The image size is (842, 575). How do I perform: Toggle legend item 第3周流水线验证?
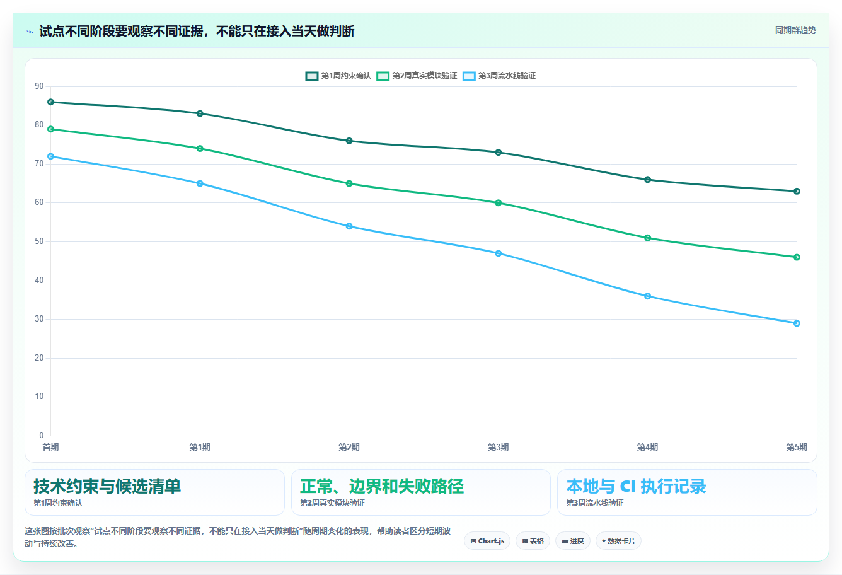coord(499,76)
